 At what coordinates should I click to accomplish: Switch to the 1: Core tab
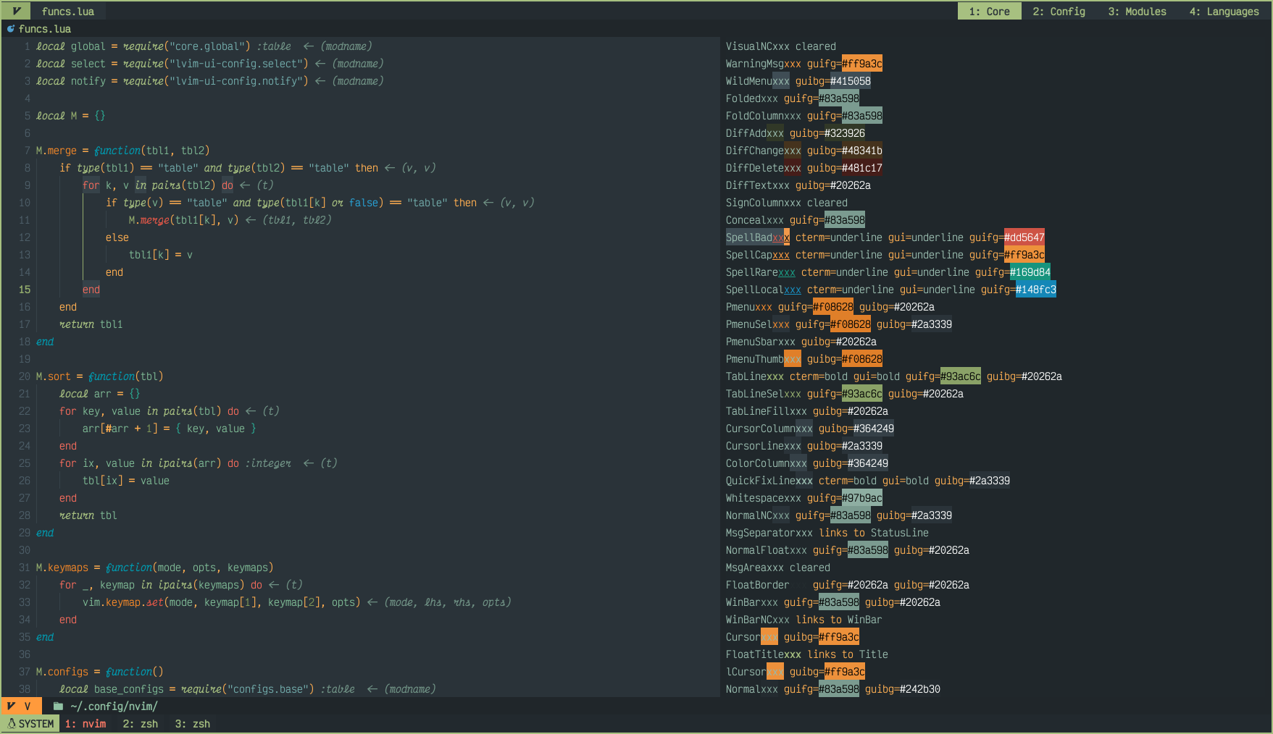(x=989, y=12)
